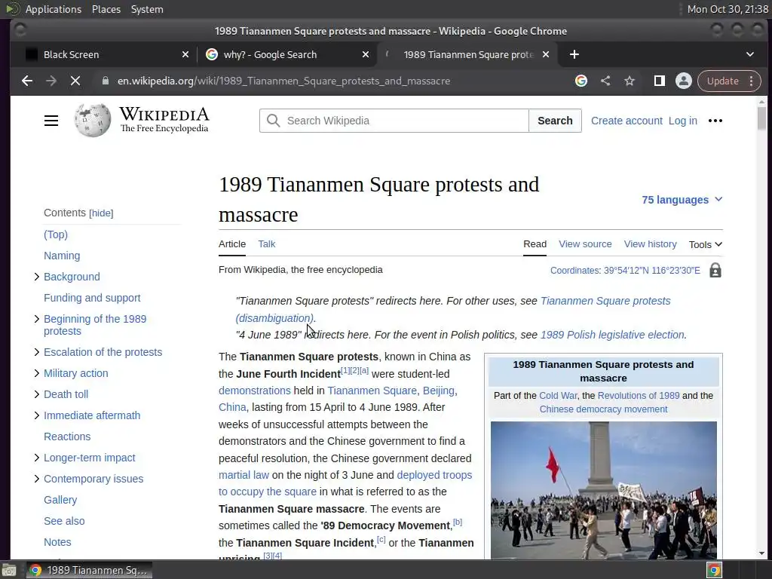Go back with the browser back arrow
The image size is (772, 579).
[27, 81]
